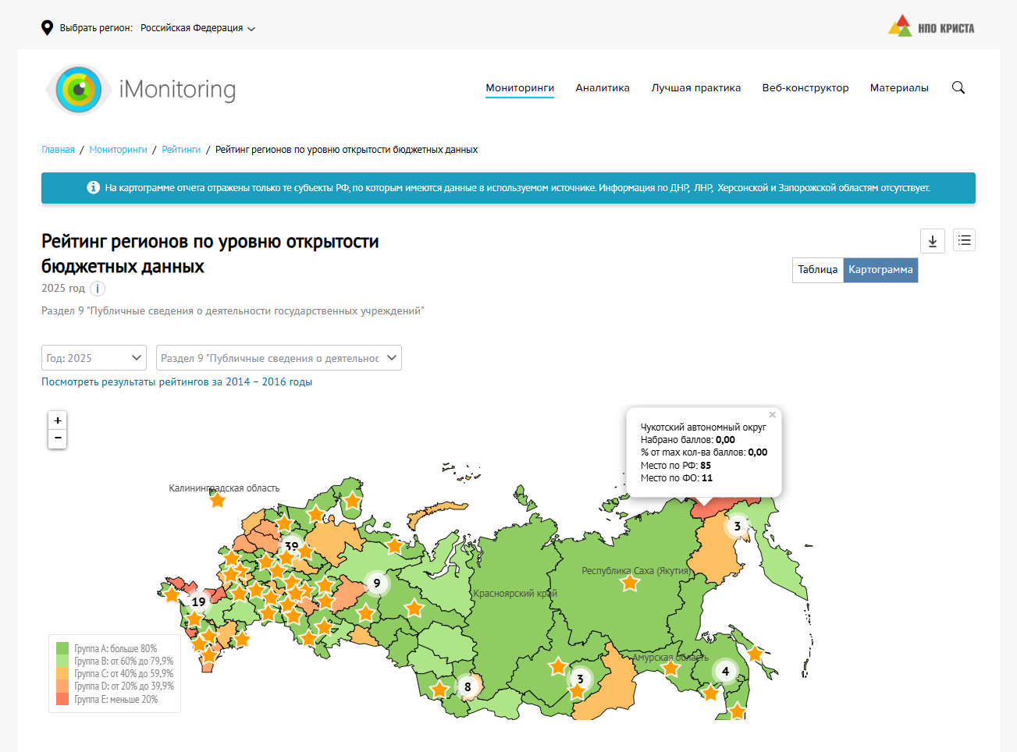This screenshot has width=1017, height=752.
Task: Click the cluster marker labeled 39
Action: click(x=291, y=546)
